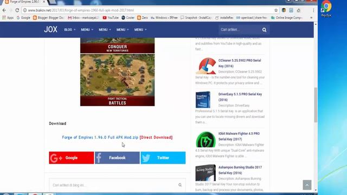
Task: Open the Snapshot - InstallCapture bookmark
Action: [196, 18]
